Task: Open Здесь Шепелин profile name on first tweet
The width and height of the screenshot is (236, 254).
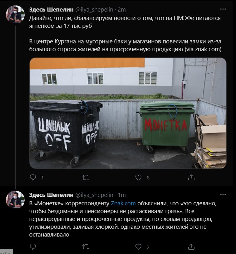Action: [51, 10]
